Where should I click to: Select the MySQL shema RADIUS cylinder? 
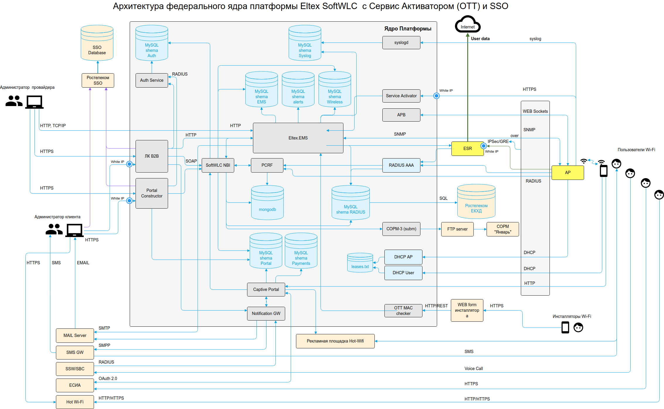pyautogui.click(x=350, y=203)
